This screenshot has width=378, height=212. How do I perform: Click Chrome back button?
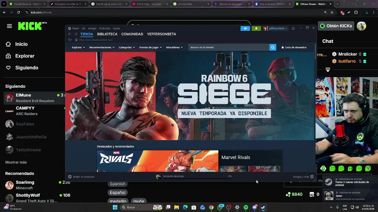[4, 12]
